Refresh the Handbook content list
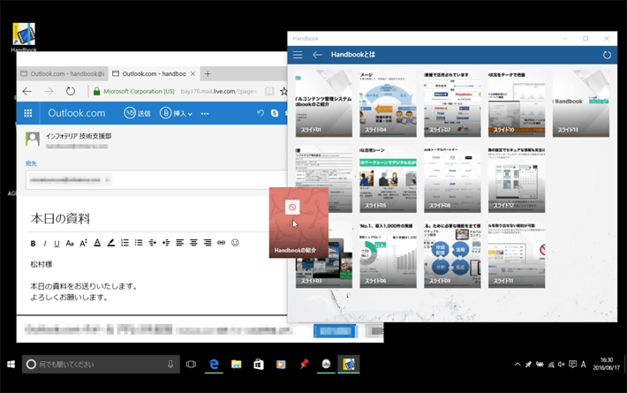627x393 pixels. point(607,55)
